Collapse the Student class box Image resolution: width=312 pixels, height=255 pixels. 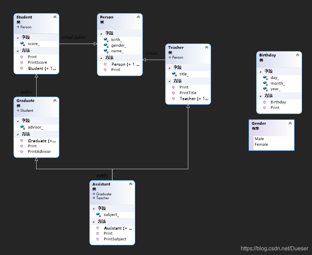[x=55, y=17]
